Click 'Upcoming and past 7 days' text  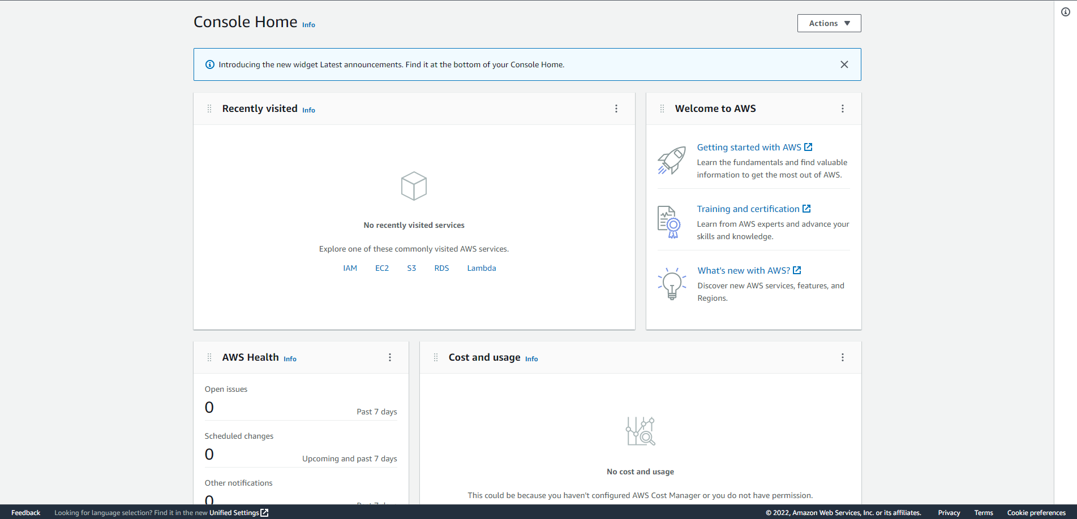pos(350,459)
